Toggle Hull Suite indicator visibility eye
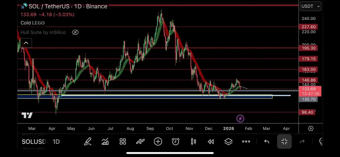 tap(75, 32)
